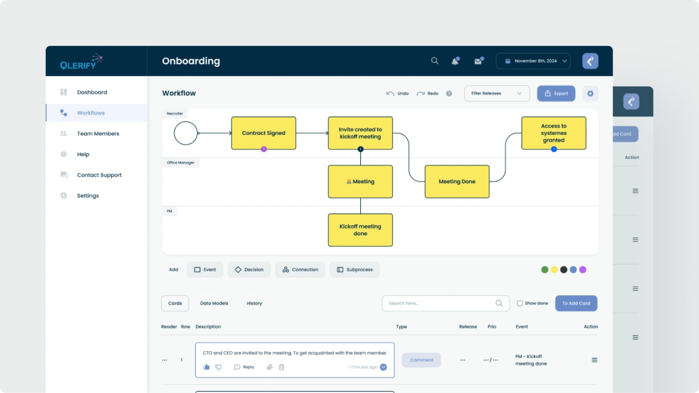Open the search magnifier in header
This screenshot has height=393, width=699.
[x=435, y=61]
